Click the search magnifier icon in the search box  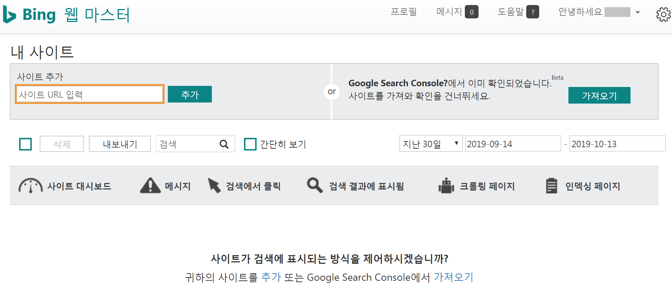224,144
